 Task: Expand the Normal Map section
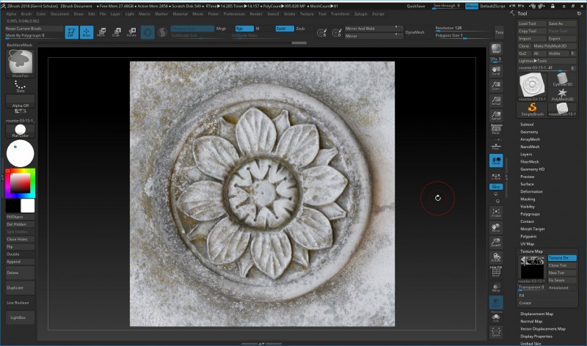531,321
